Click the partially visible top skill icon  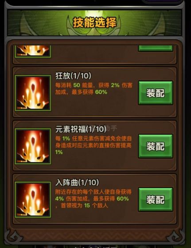[x=33, y=51]
